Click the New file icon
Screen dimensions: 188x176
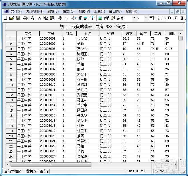[5, 18]
